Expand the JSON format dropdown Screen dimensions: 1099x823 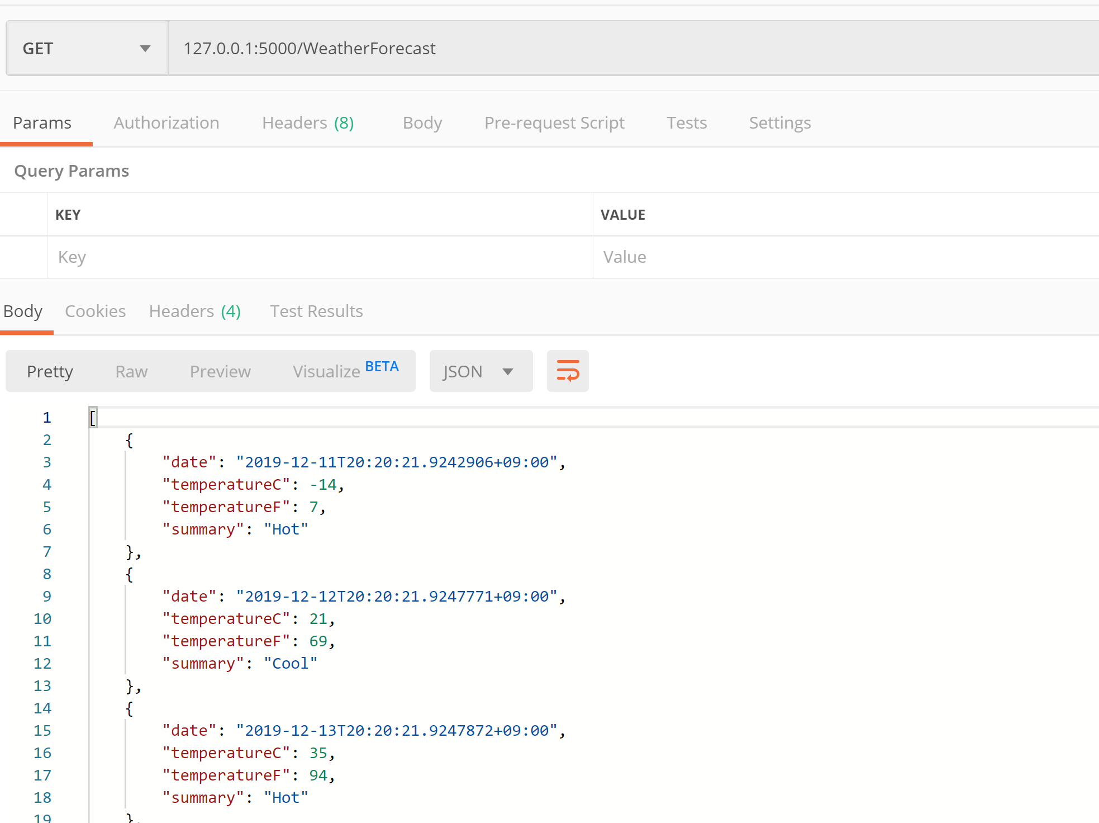[480, 371]
